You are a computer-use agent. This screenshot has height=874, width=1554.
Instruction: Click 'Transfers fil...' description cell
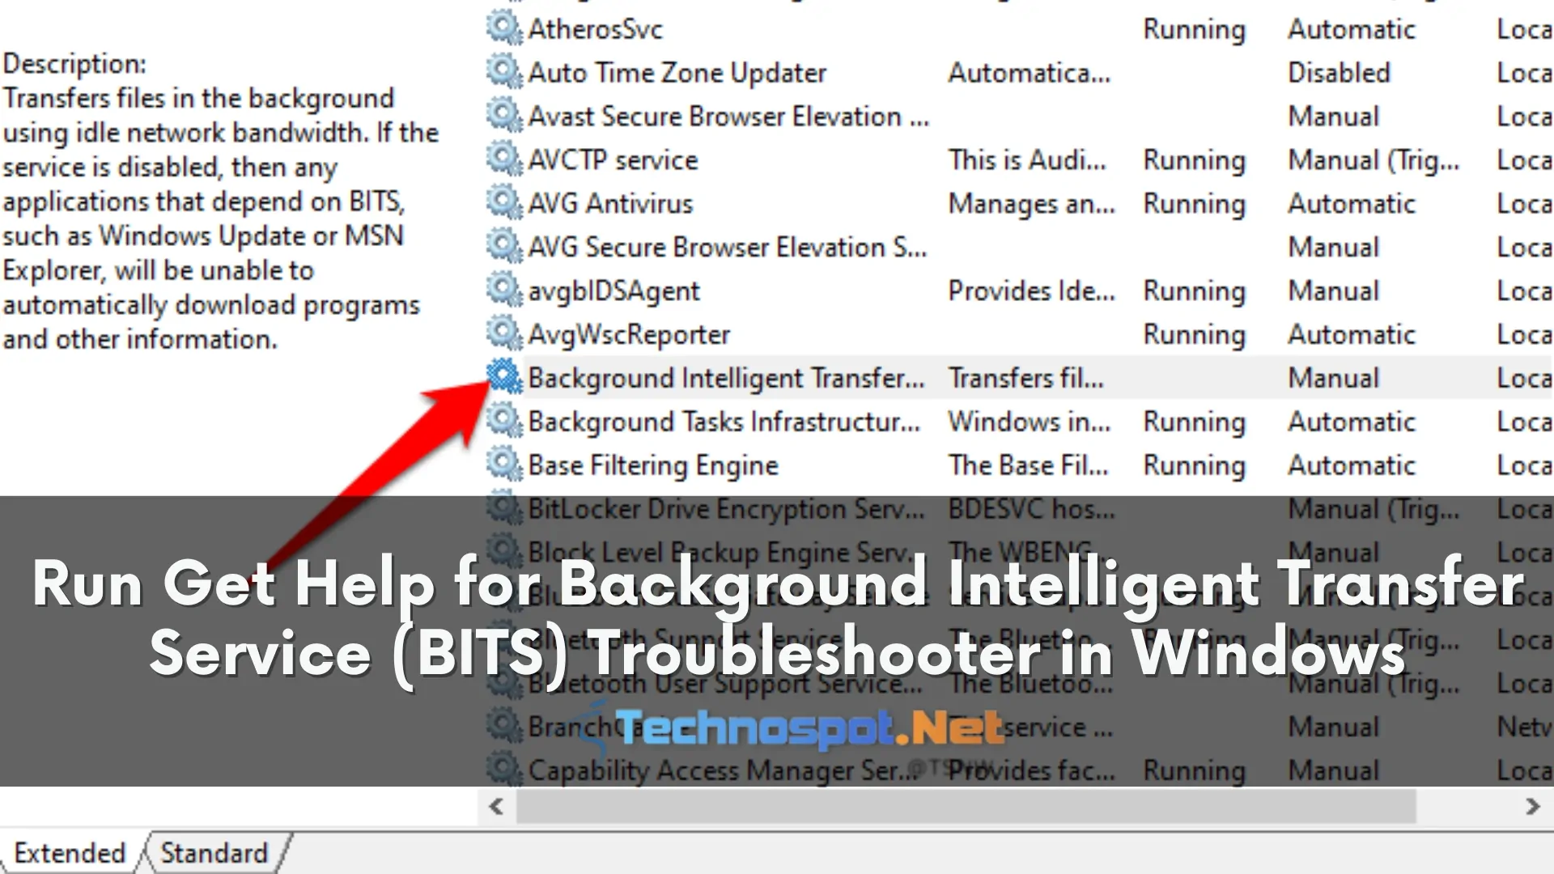coord(1025,379)
